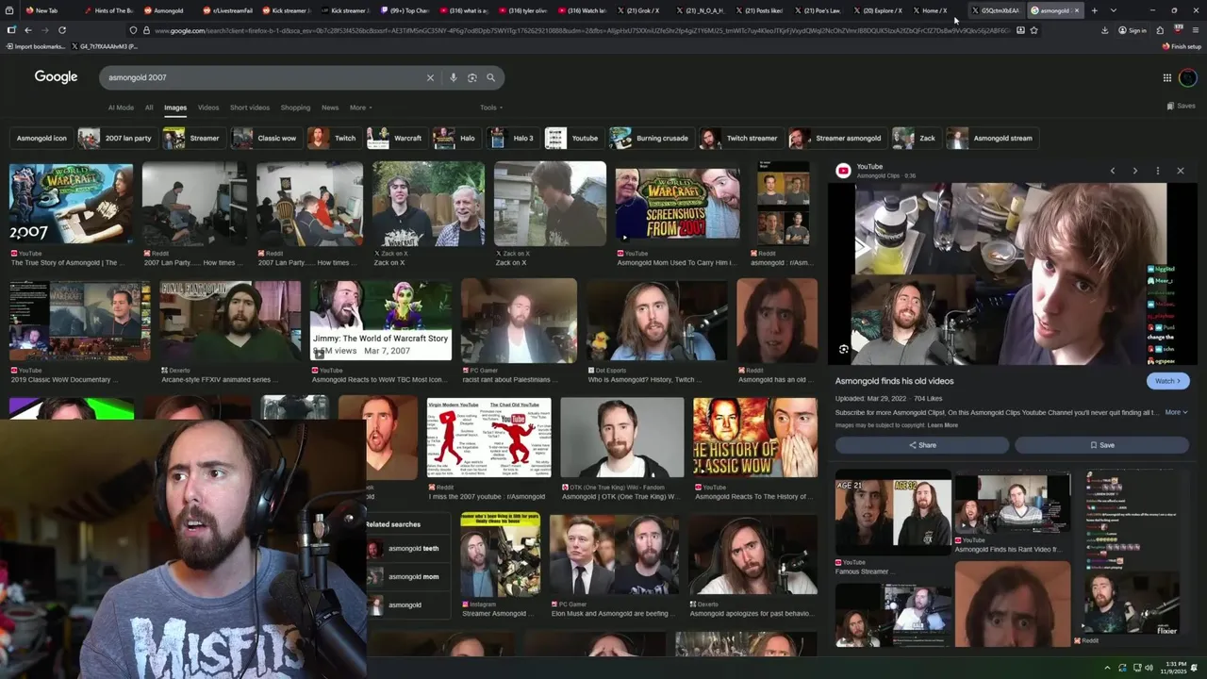
Task: Start voice search with the microphone icon
Action: [x=454, y=77]
